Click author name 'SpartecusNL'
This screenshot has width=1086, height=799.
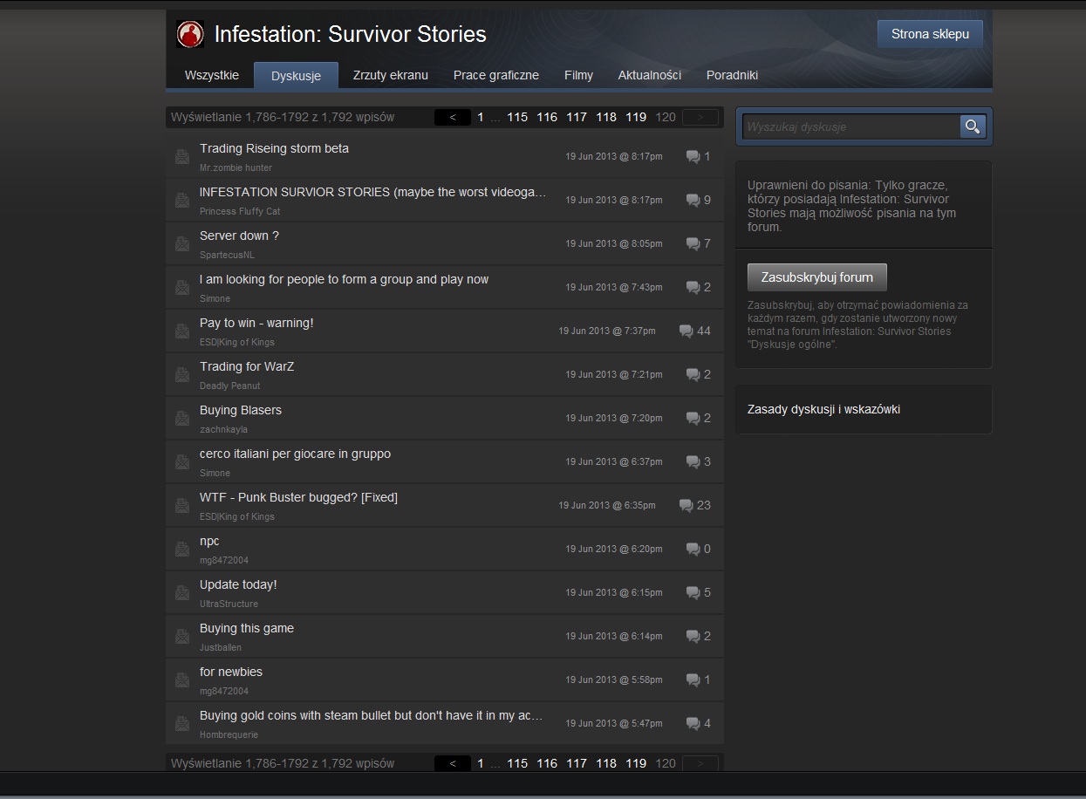coord(227,255)
